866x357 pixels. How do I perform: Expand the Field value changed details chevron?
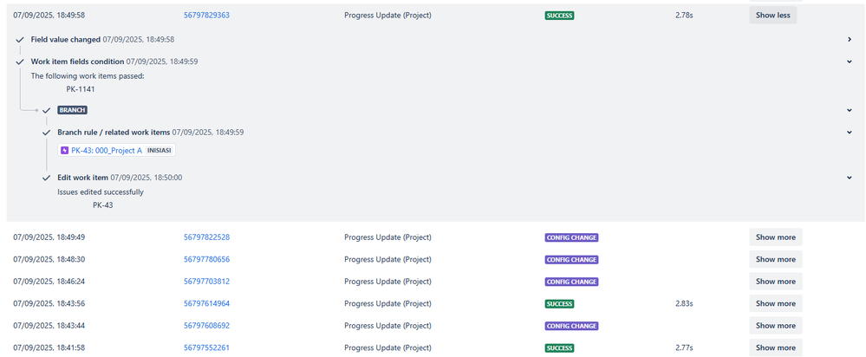tap(850, 39)
